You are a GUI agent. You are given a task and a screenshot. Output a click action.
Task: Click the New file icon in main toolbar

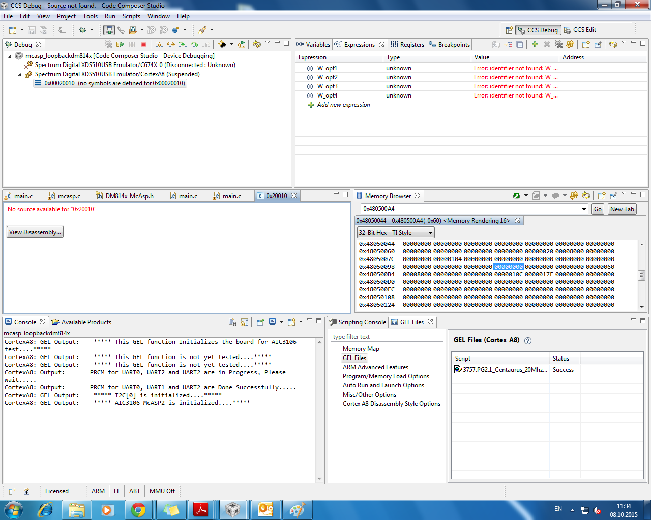click(x=13, y=30)
